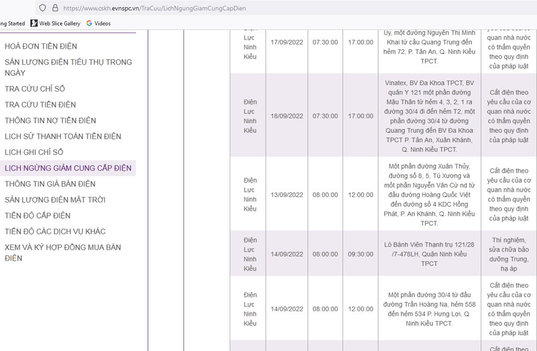The image size is (537, 351).
Task: Select THÔNG TIN NỢ TIỀN ĐIỆN
Action: pos(50,120)
